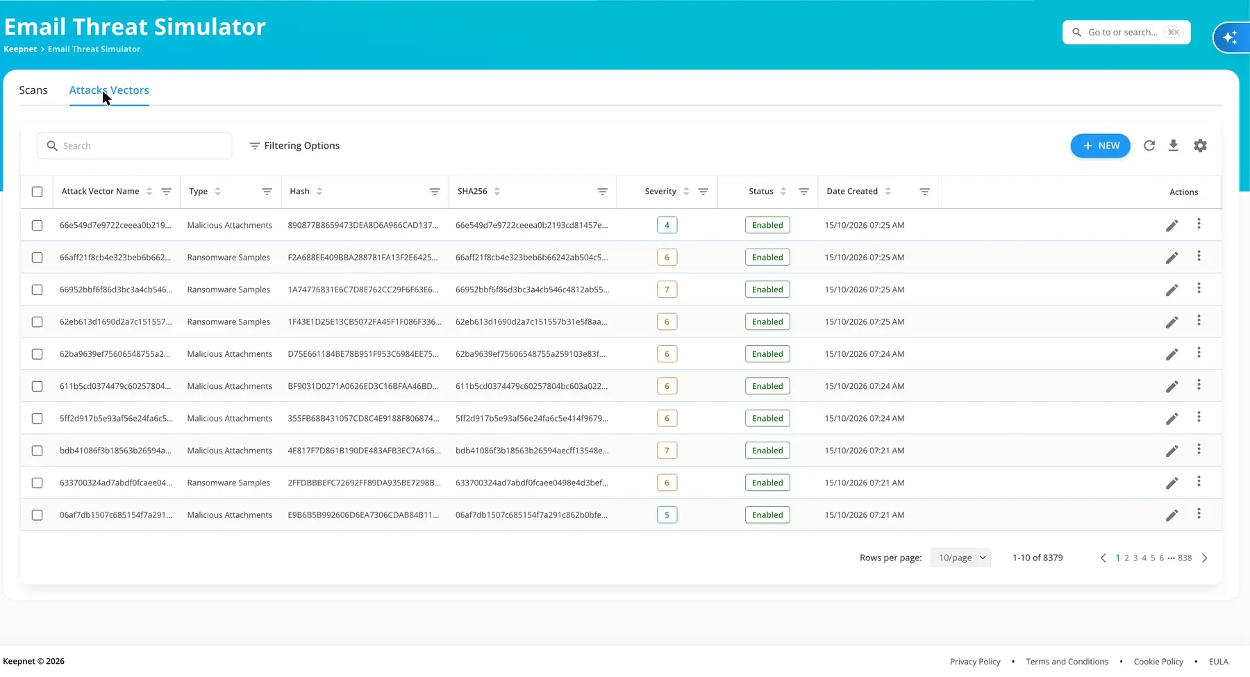Sort by the Type column arrows

pos(218,192)
